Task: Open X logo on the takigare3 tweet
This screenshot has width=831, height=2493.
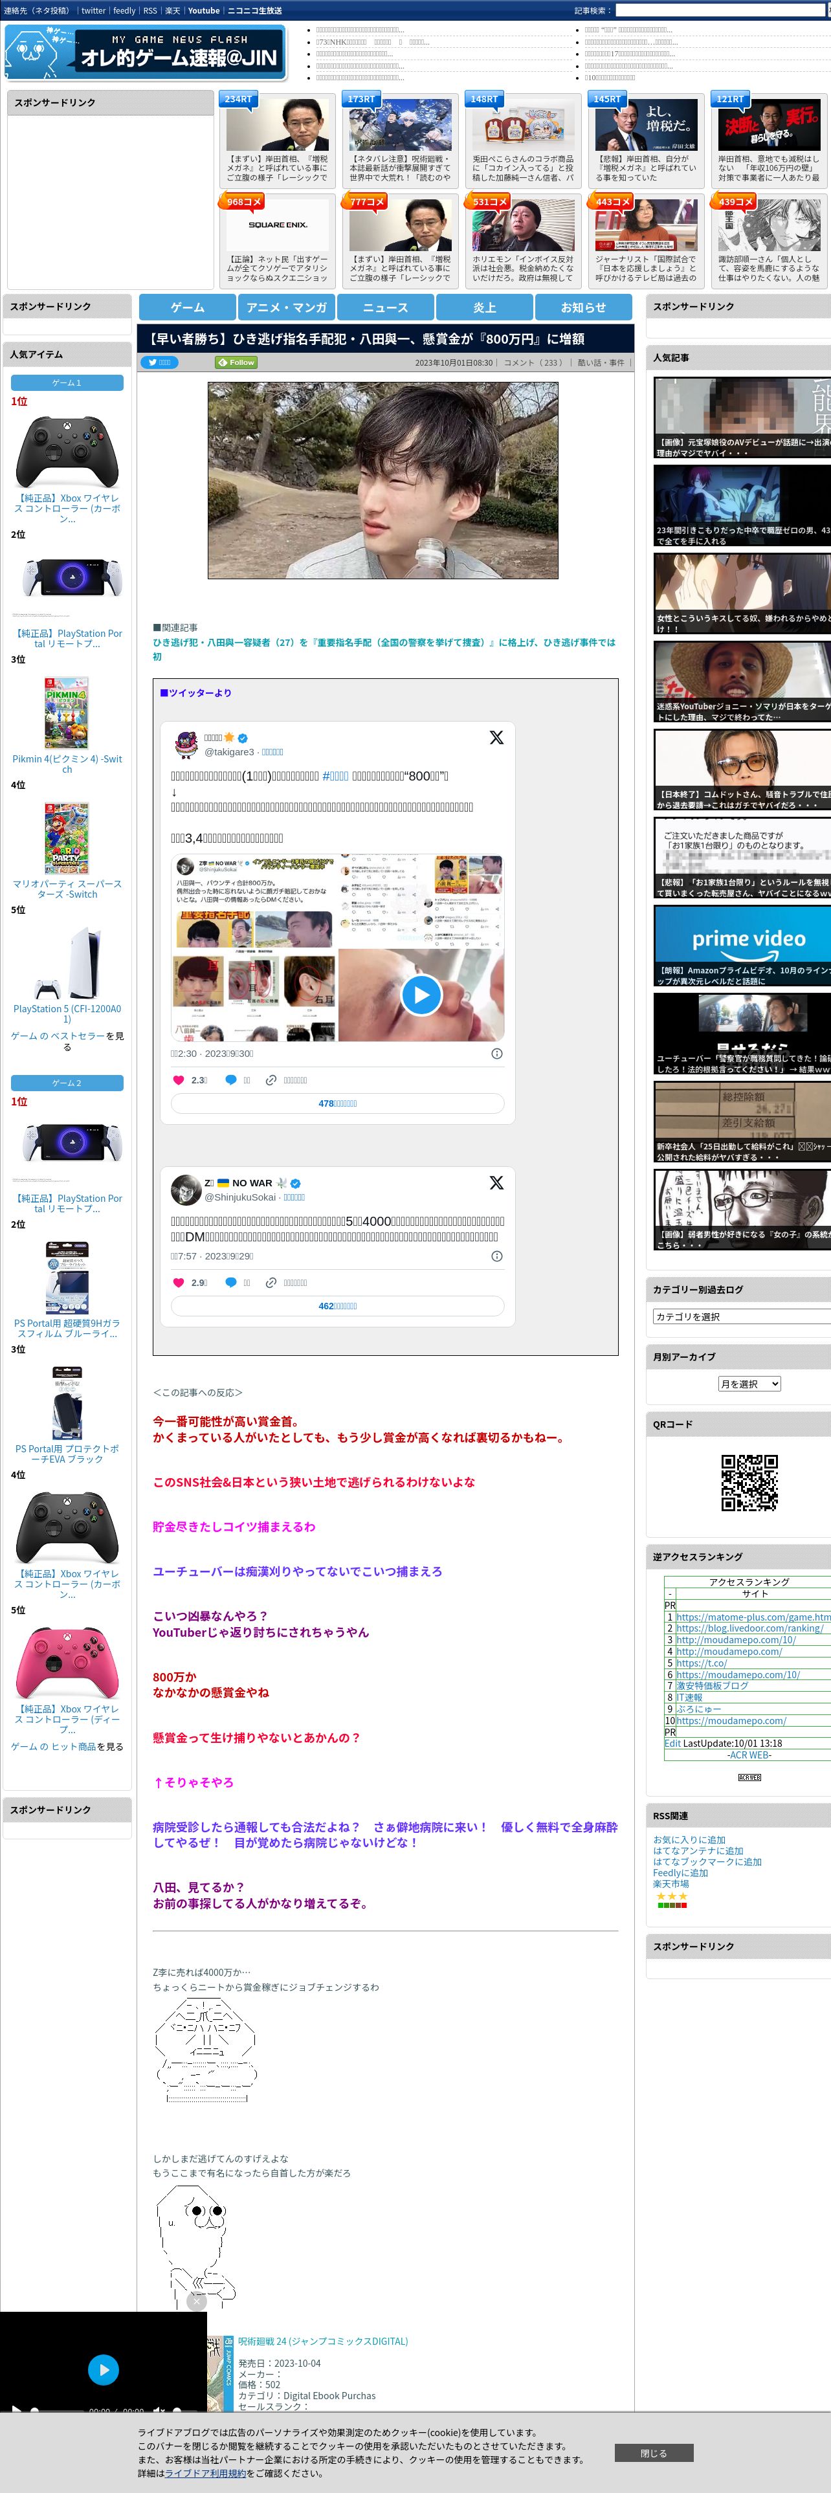Action: (496, 737)
